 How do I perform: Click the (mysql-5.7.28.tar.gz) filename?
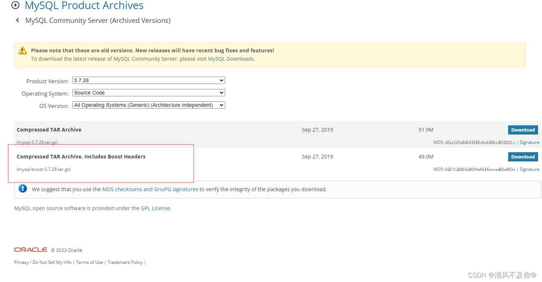coord(37,142)
